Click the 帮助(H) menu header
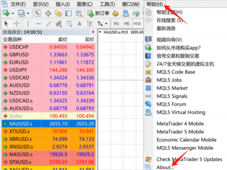227x170 pixels. point(155,4)
